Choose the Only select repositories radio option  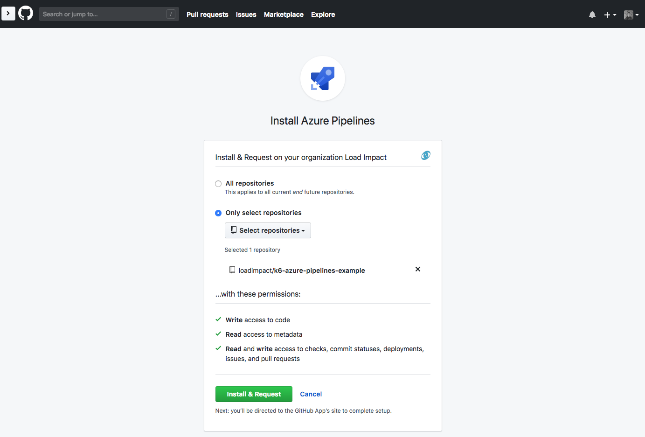pos(218,213)
